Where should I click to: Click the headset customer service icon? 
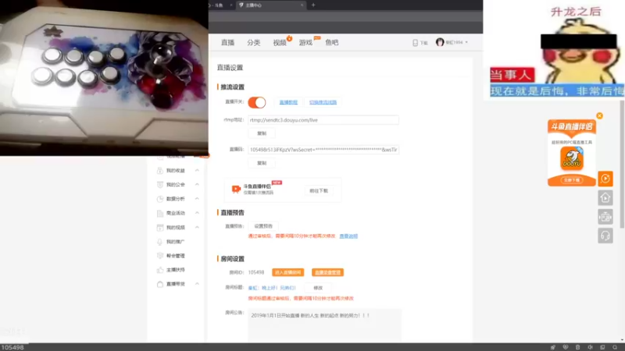pos(605,236)
